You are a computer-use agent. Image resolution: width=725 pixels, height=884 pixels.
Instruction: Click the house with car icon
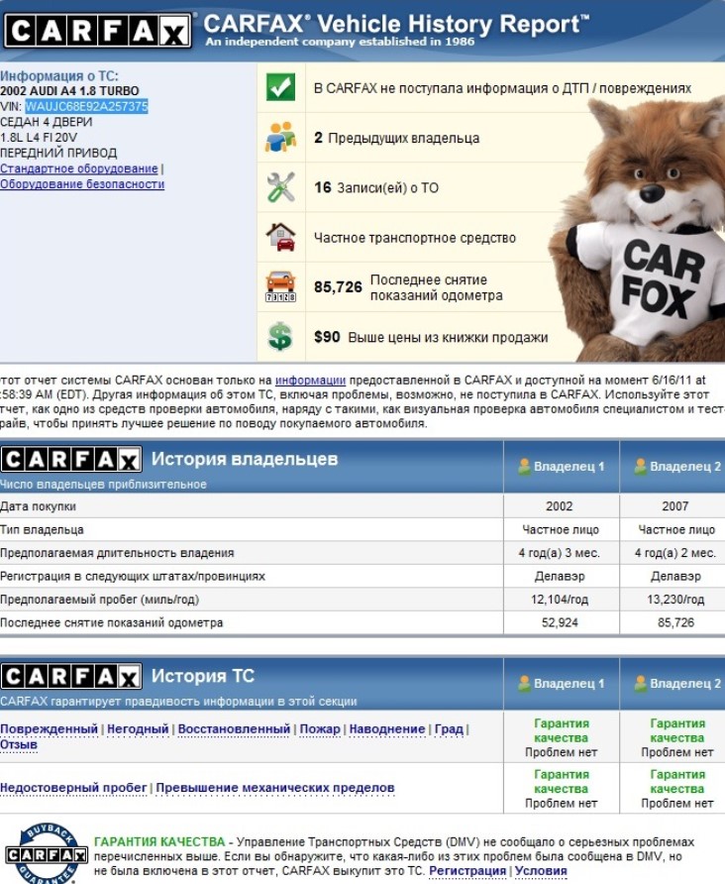coord(280,237)
